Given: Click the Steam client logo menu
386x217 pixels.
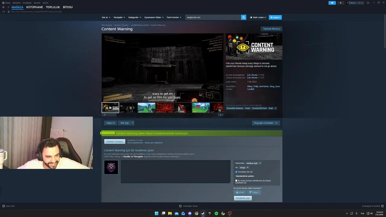Looking at the screenshot, I should (3, 3).
